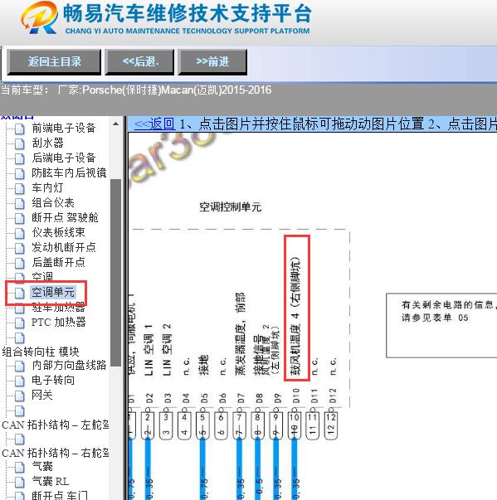Open 后端电子设备 entry

(64, 158)
